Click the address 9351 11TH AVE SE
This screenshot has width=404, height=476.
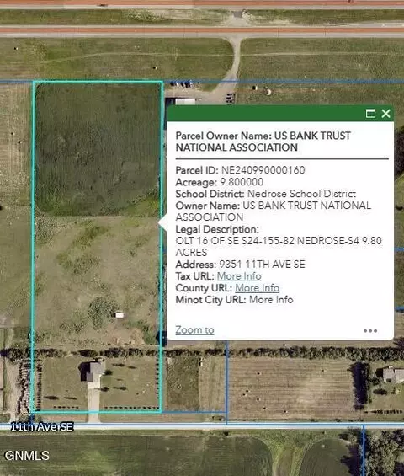click(262, 265)
